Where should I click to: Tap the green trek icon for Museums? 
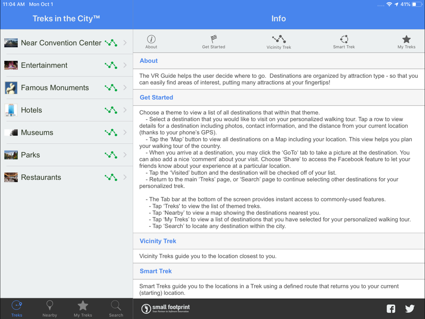pos(111,132)
